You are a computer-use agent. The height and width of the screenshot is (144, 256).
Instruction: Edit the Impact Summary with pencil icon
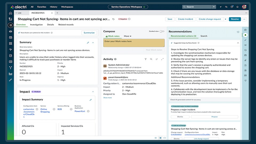pos(91,100)
